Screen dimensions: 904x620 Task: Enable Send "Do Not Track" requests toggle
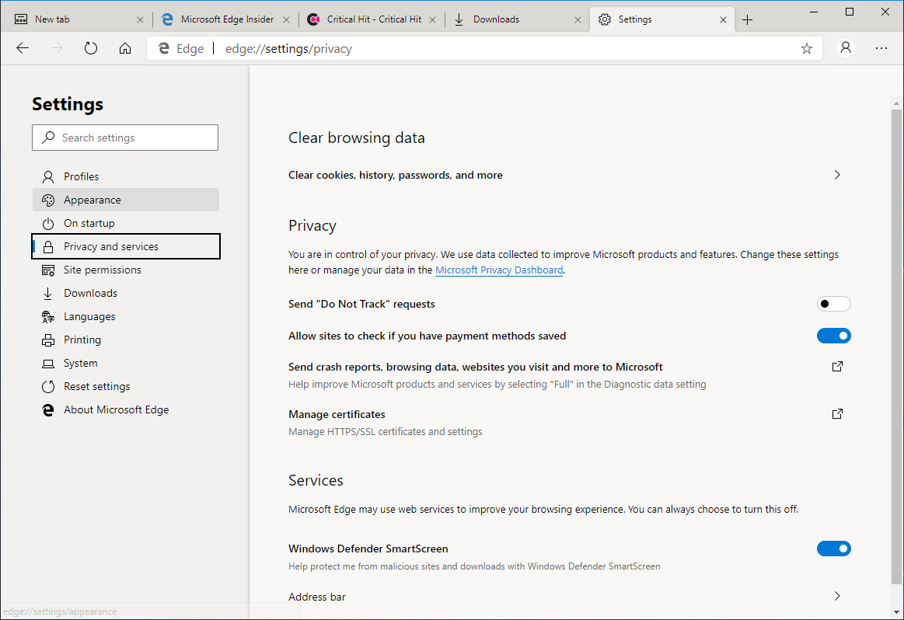833,304
